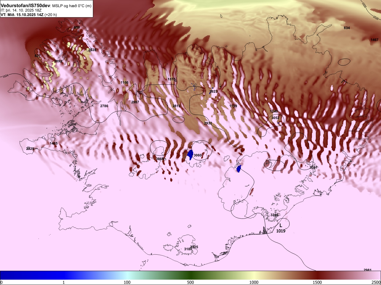
Task: Click the small blue patch at the glacier's northern tip
Action: tap(238, 169)
